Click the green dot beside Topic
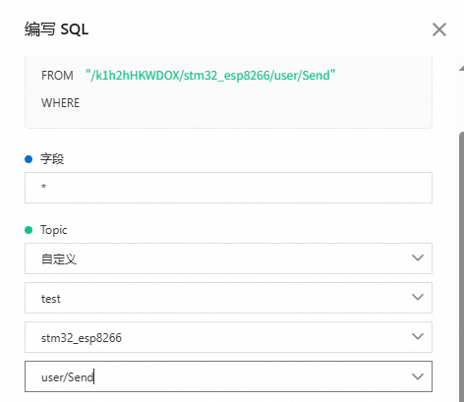Screen dimensions: 464x402 pos(29,230)
